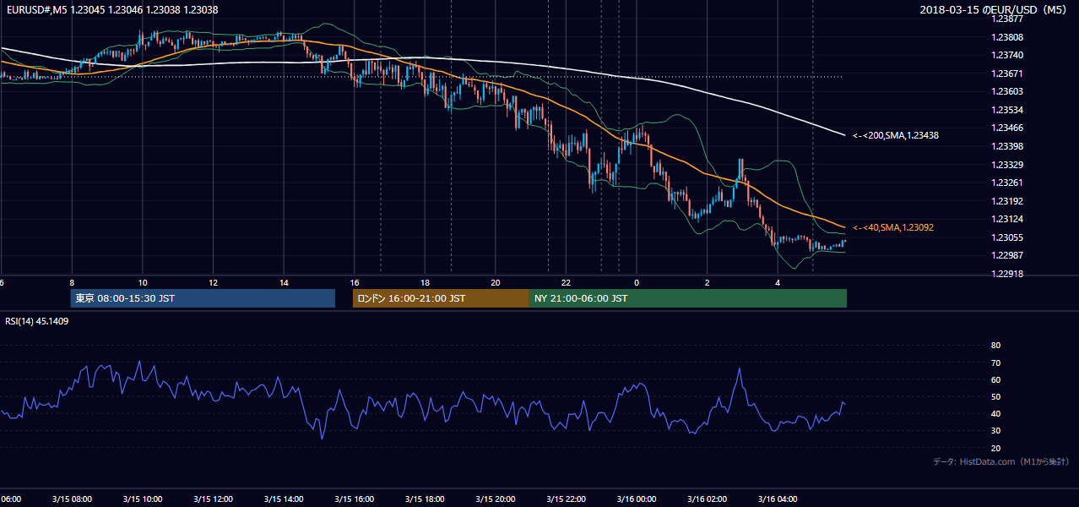Click the RSI scale label 20
Image resolution: width=1079 pixels, height=507 pixels.
(x=996, y=448)
